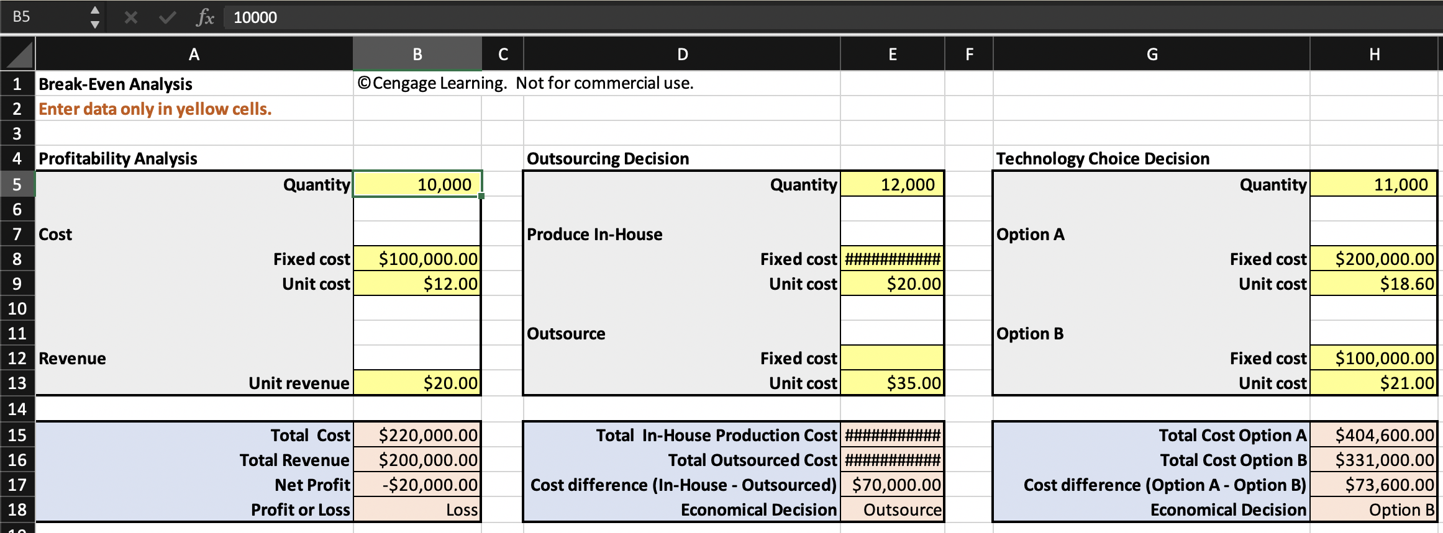
Task: Click Net Profit value -$20,000.00
Action: pos(417,485)
